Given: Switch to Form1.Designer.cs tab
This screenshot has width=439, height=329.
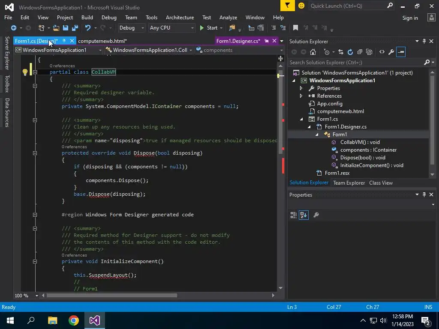Looking at the screenshot, I should coord(238,41).
